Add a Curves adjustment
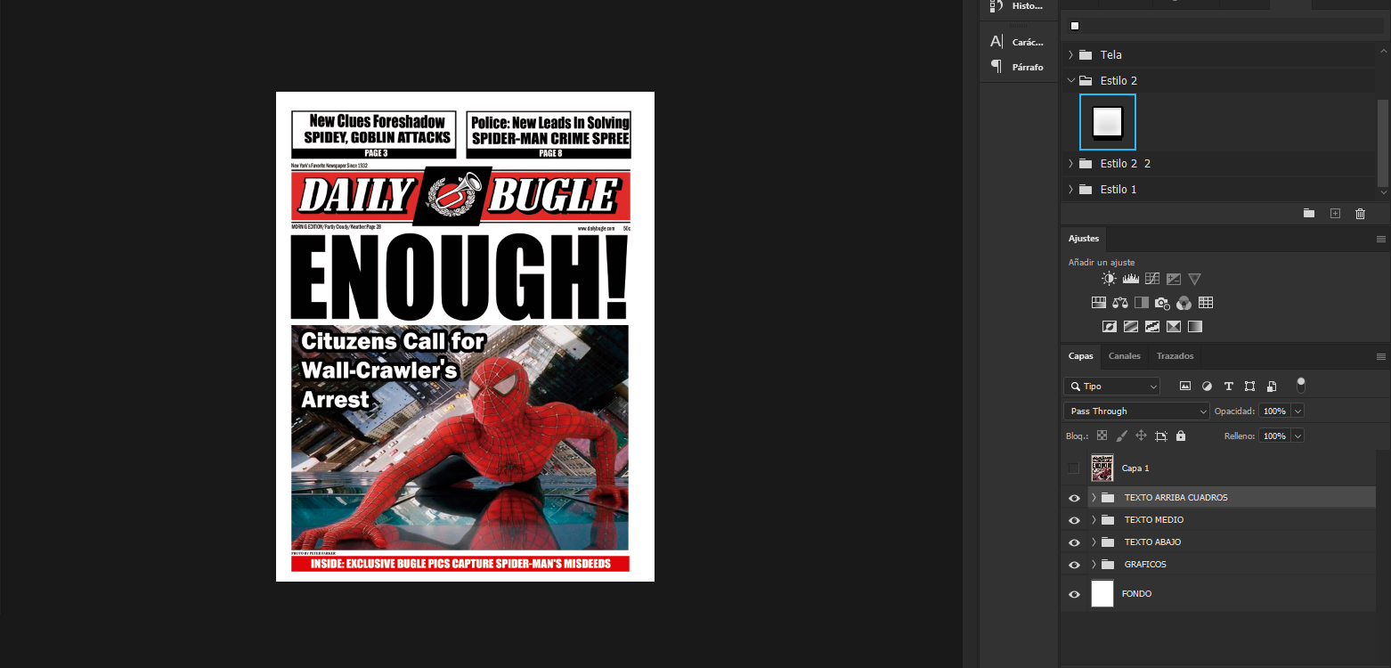 1152,279
